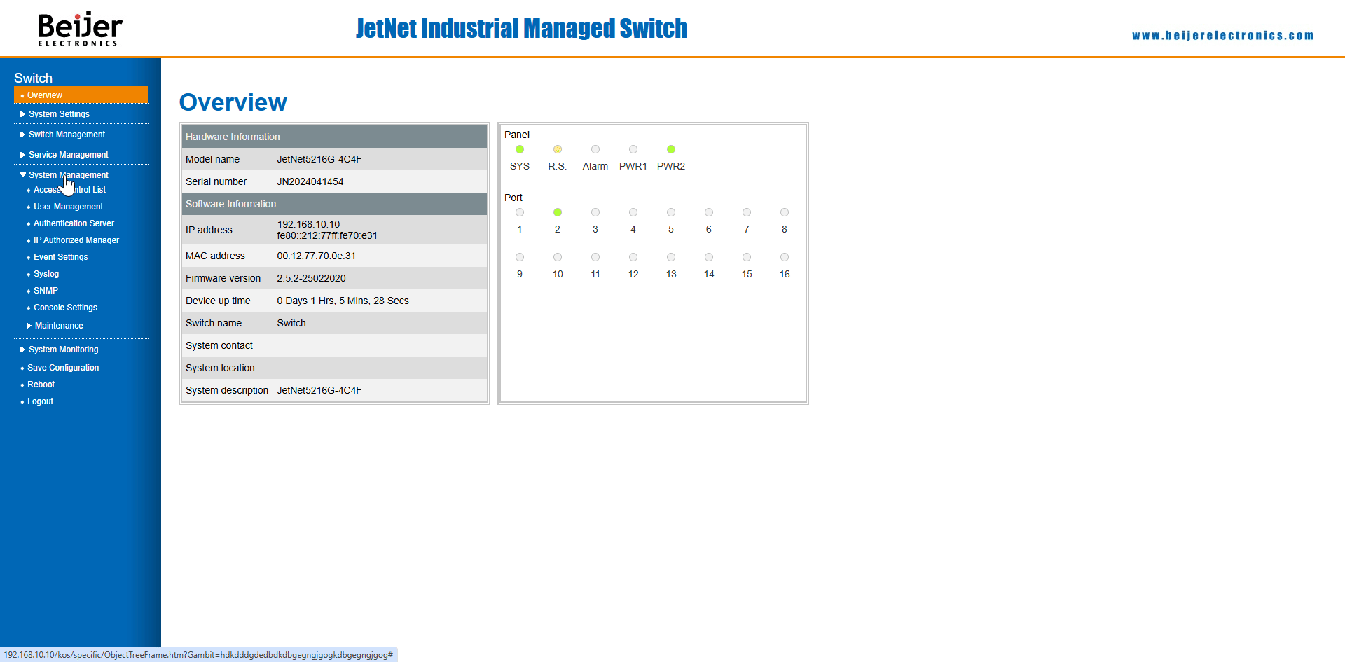Viewport: 1345px width, 662px height.
Task: Click the System description value
Action: point(319,390)
